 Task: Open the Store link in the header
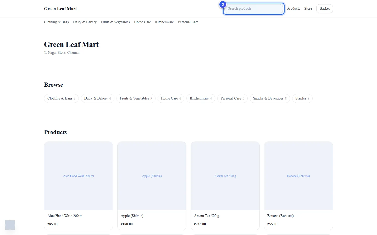click(308, 9)
